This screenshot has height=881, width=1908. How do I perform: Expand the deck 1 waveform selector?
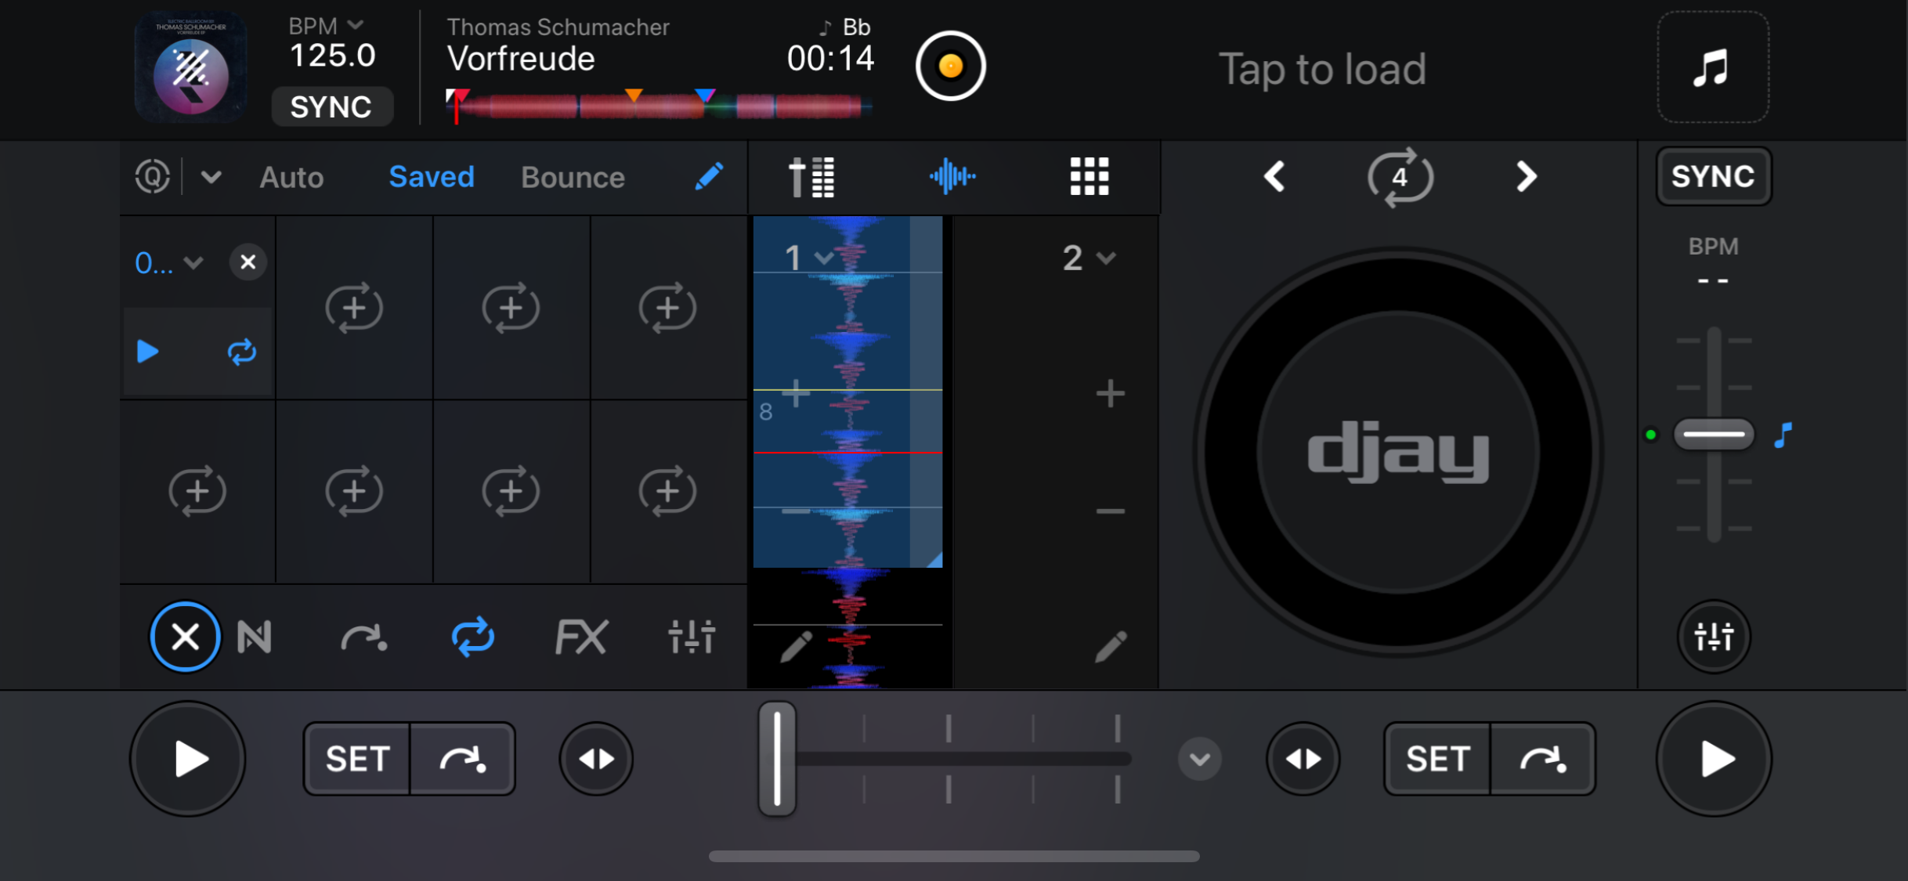coord(808,258)
